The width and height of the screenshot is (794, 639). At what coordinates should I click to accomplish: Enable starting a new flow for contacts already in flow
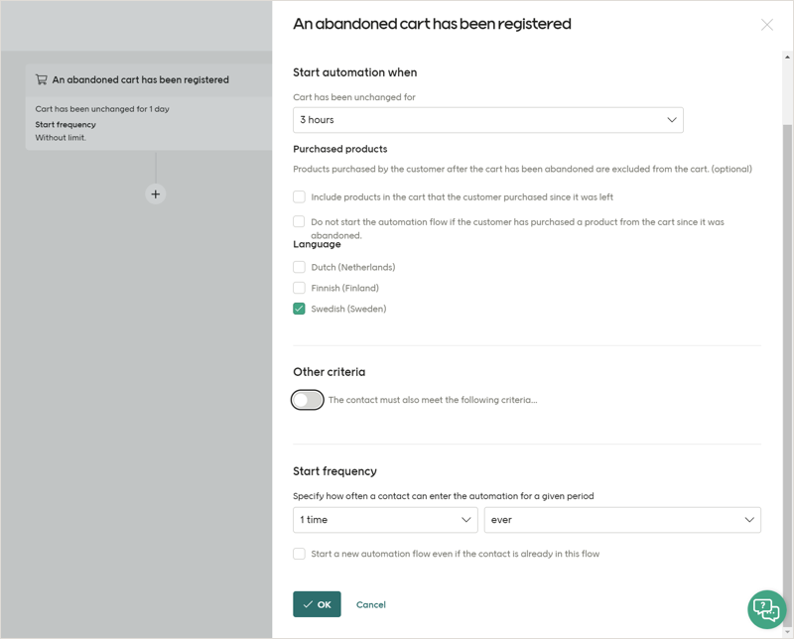tap(299, 554)
